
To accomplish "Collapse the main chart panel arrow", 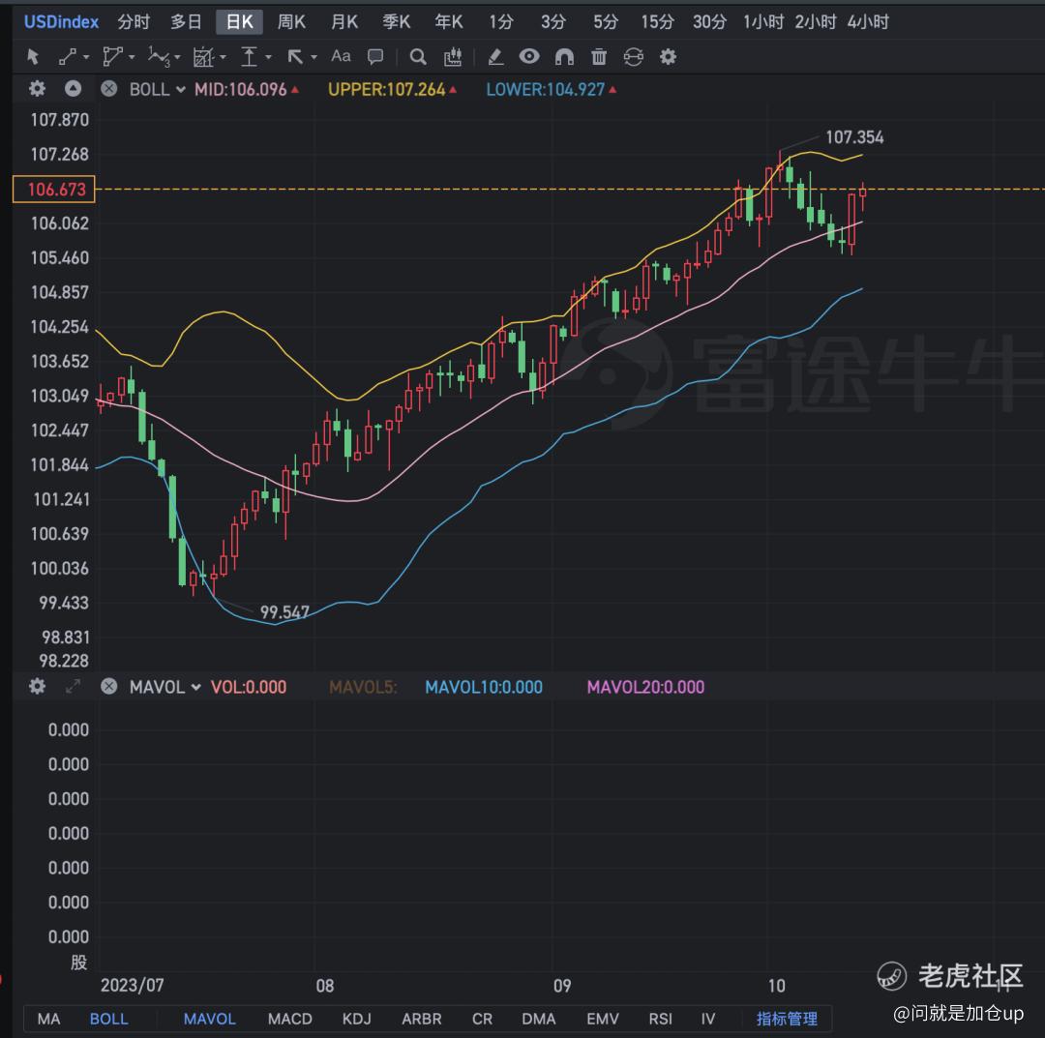I will point(73,89).
